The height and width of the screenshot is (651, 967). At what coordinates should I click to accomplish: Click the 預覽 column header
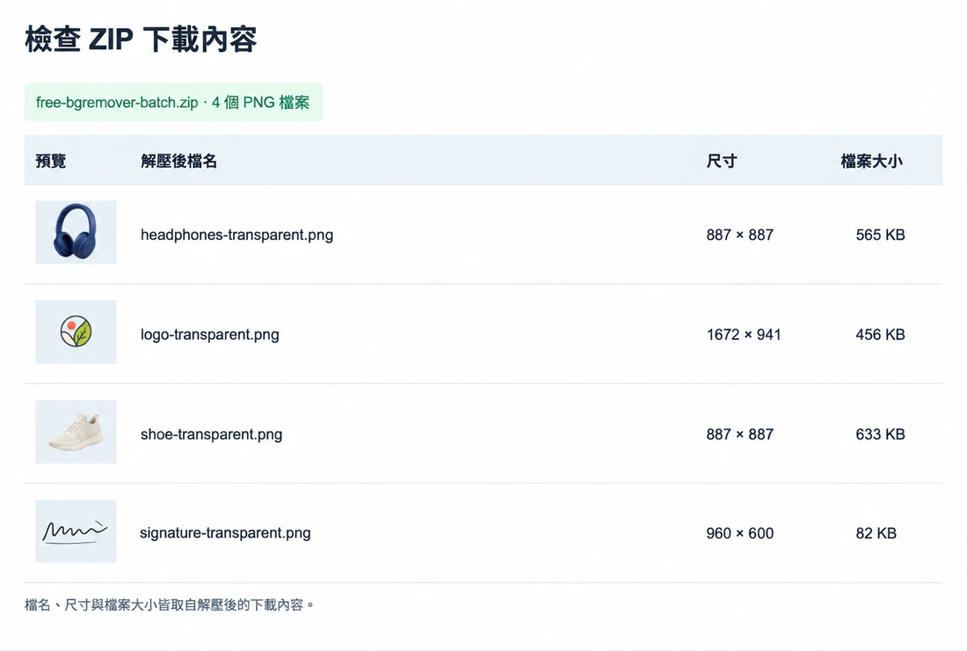(x=51, y=162)
